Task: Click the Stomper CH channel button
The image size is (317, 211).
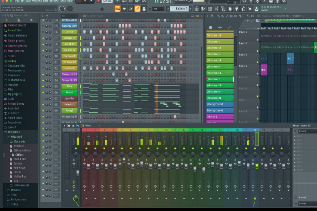Action: click(x=69, y=38)
